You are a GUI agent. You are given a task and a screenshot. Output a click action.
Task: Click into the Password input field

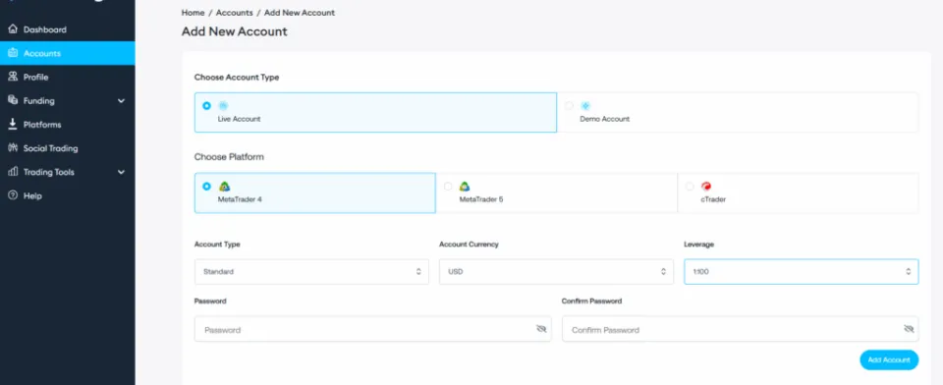pos(373,329)
